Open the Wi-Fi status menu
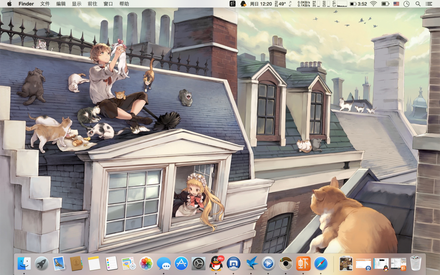This screenshot has height=275, width=440. 373,4
